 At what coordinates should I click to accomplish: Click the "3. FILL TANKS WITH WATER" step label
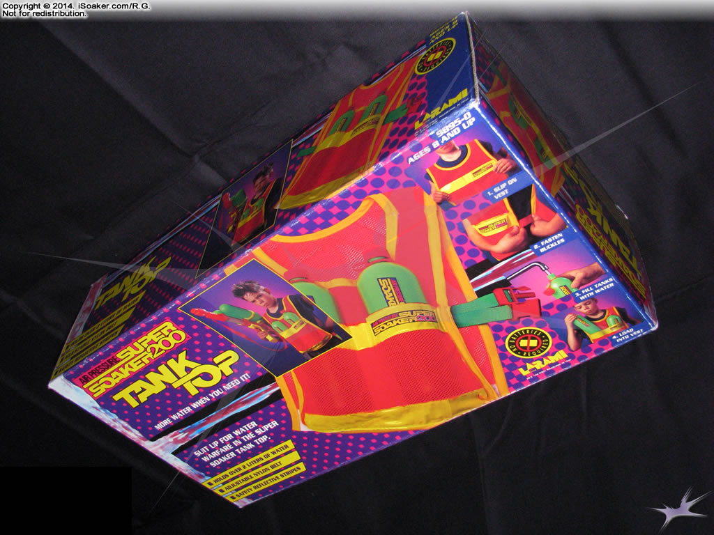tap(593, 290)
